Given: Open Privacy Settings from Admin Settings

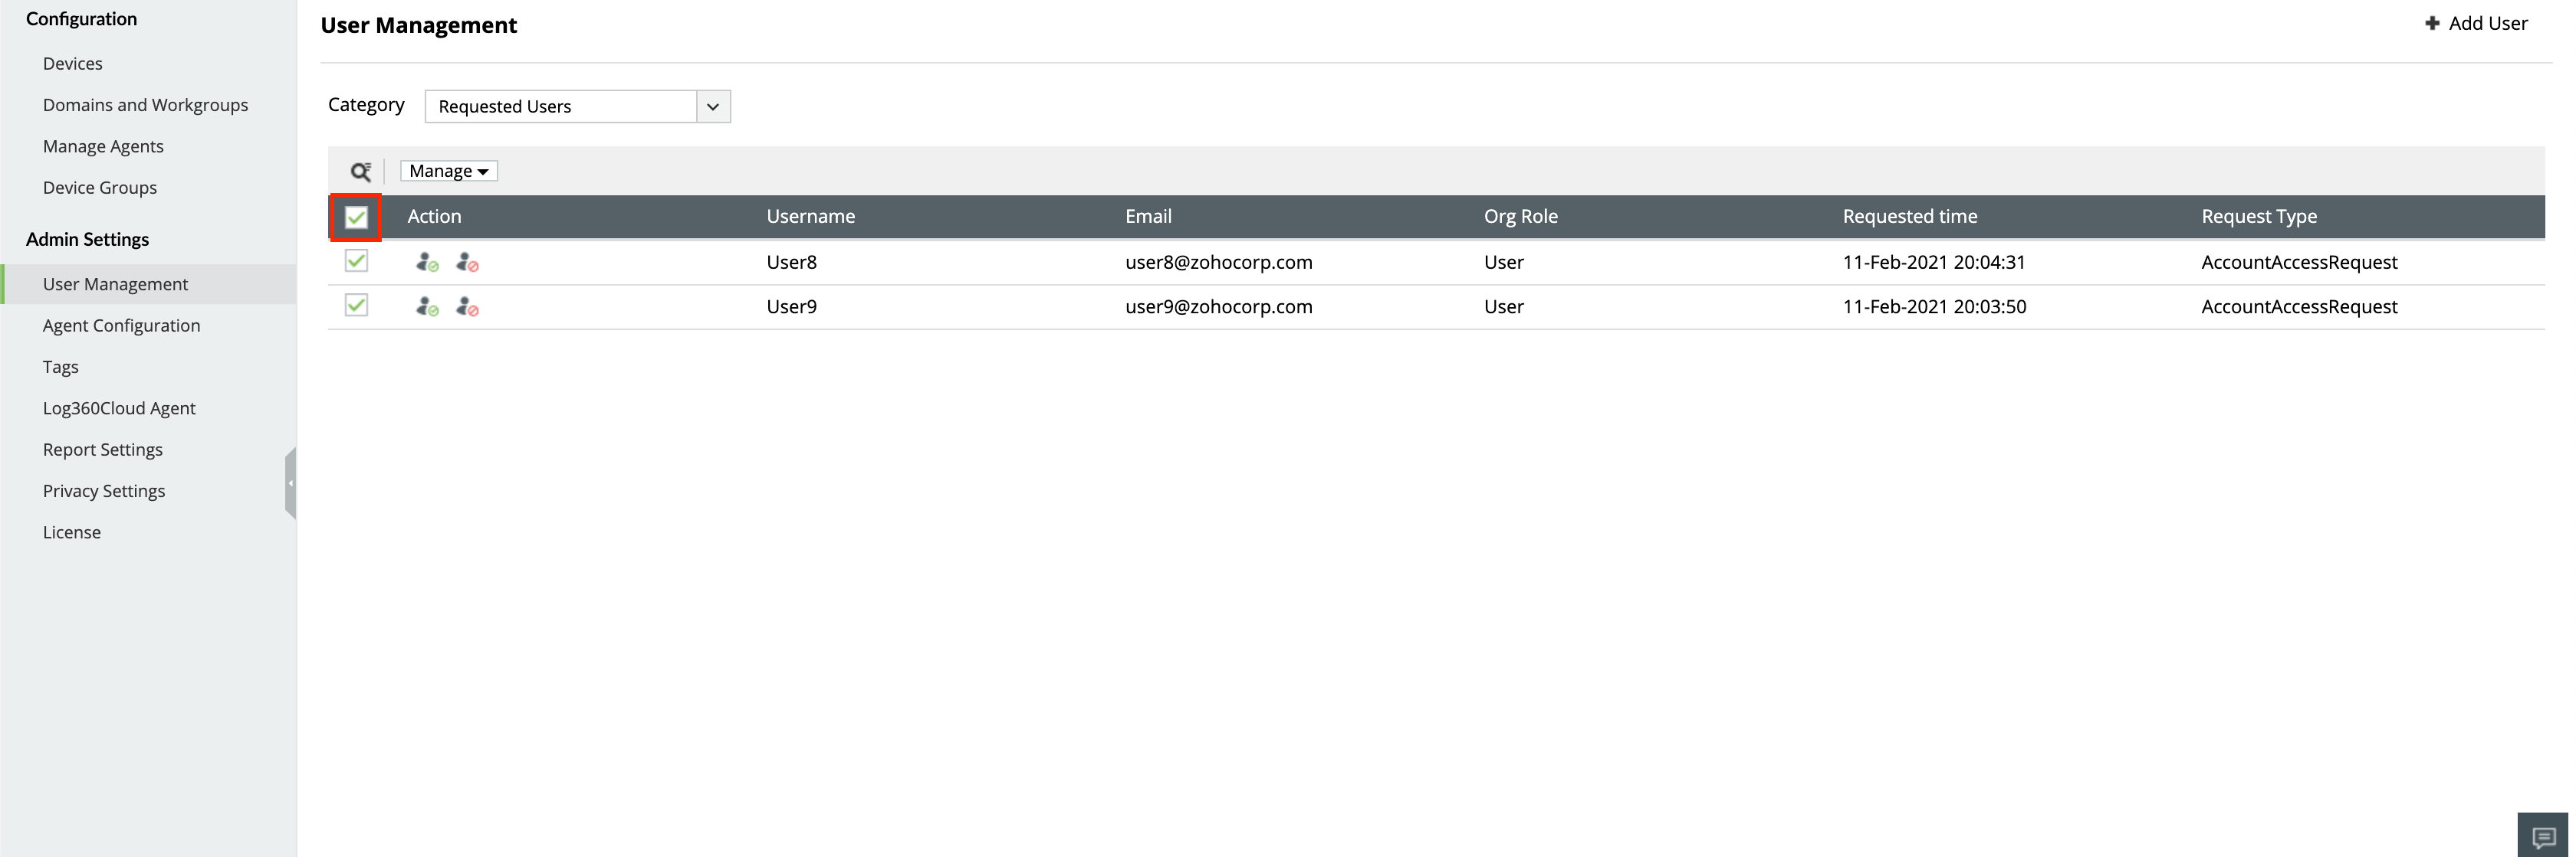Looking at the screenshot, I should 103,490.
